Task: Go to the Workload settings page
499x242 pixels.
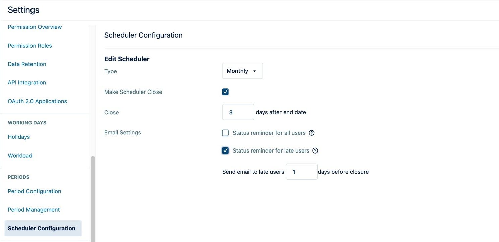Action: pyautogui.click(x=20, y=155)
